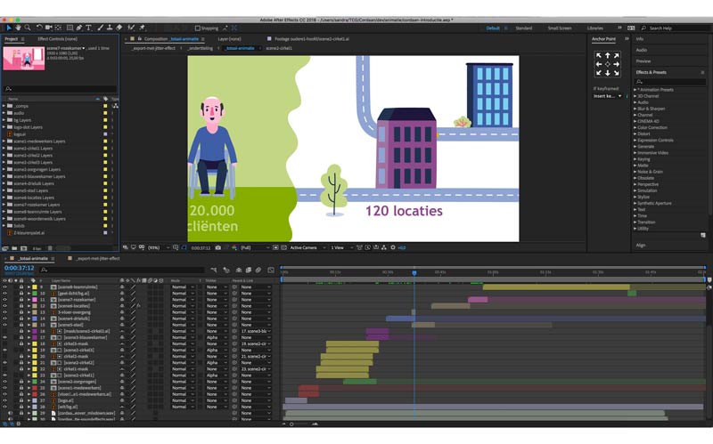Open the 1 View layout dropdown
Image resolution: width=713 pixels, height=444 pixels.
[x=341, y=248]
